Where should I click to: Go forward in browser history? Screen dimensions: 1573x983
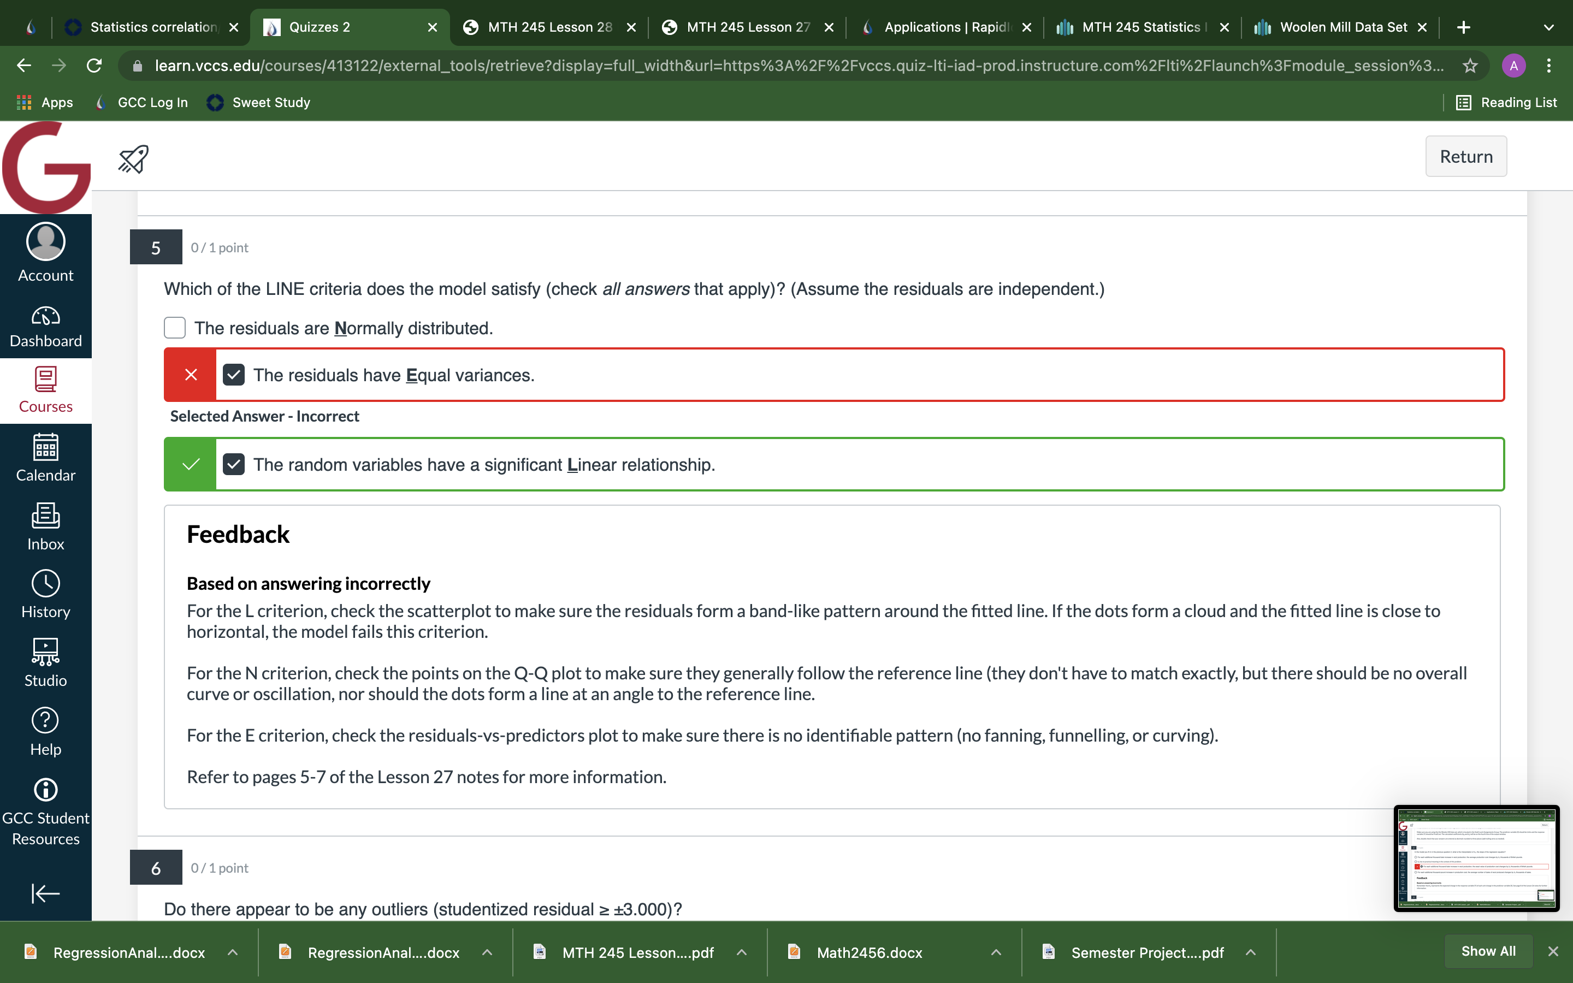[x=59, y=66]
